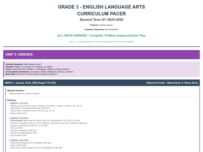Image resolution: width=203 pixels, height=152 pixels.
Task: Click the 'UNIT 3: HEROES' purple banner
Action: pyautogui.click(x=101, y=54)
